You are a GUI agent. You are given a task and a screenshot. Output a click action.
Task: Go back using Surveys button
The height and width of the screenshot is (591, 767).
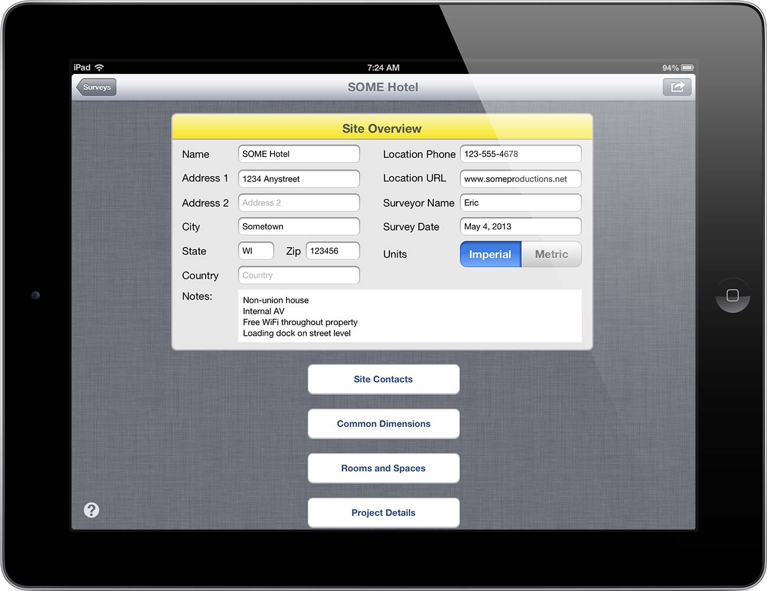[97, 87]
